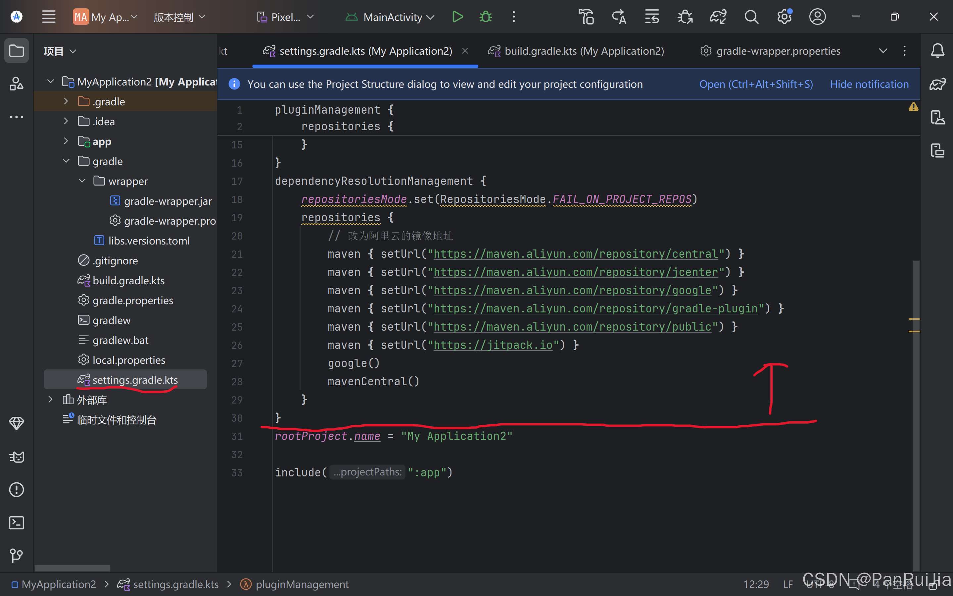Open Resource Manager sidebar panel
The height and width of the screenshot is (596, 953).
pos(16,83)
